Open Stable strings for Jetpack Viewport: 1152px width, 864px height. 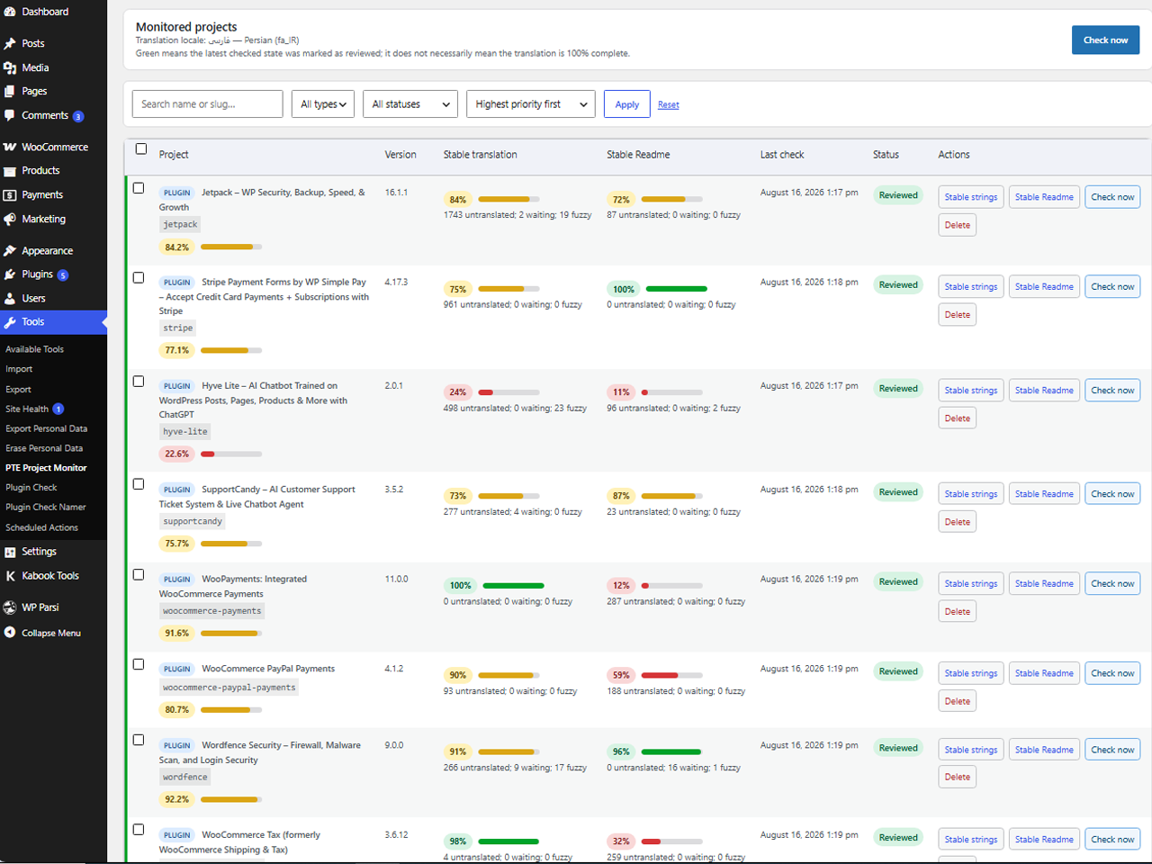971,197
